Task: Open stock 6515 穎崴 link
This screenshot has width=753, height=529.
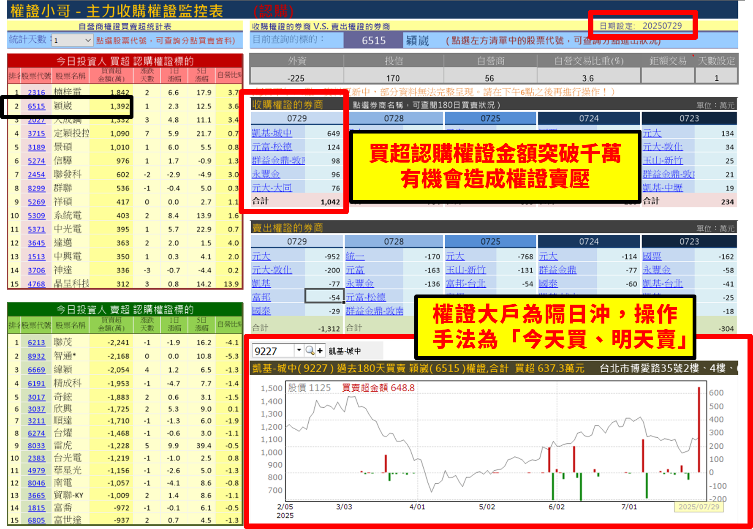Action: [x=35, y=106]
